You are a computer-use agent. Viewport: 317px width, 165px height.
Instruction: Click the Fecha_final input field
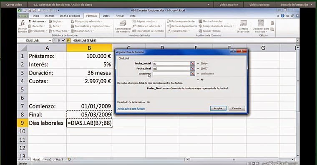pyautogui.click(x=171, y=69)
